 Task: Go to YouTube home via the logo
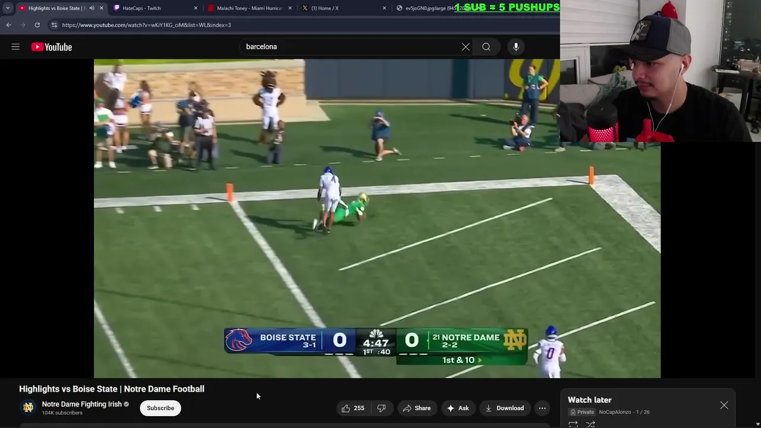(x=52, y=47)
